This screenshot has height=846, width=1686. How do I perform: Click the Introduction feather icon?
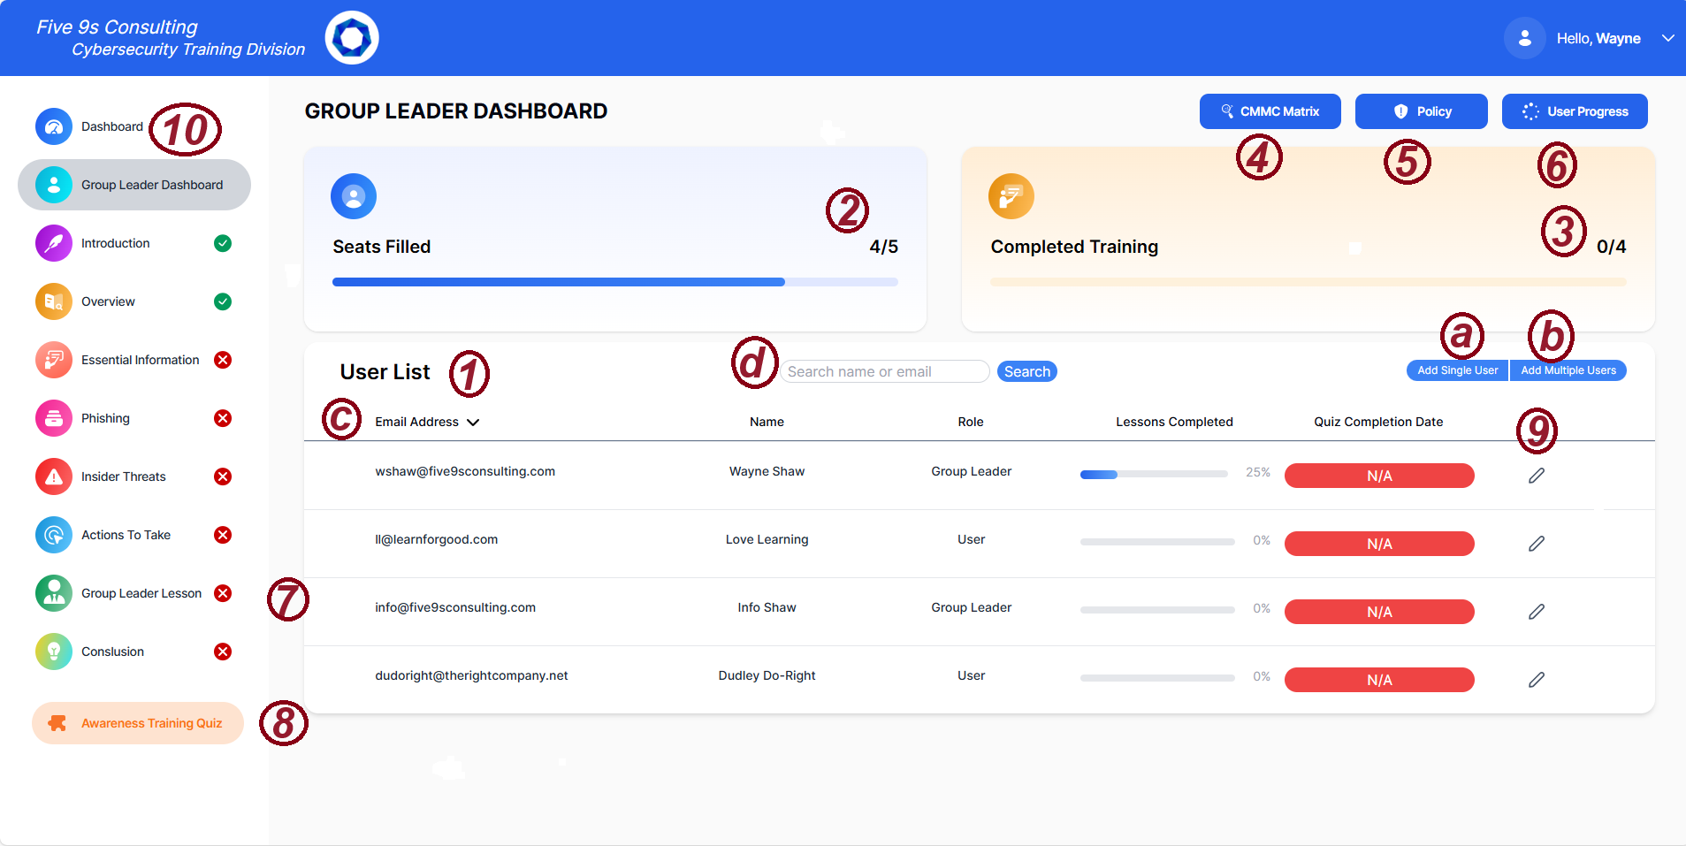[54, 243]
